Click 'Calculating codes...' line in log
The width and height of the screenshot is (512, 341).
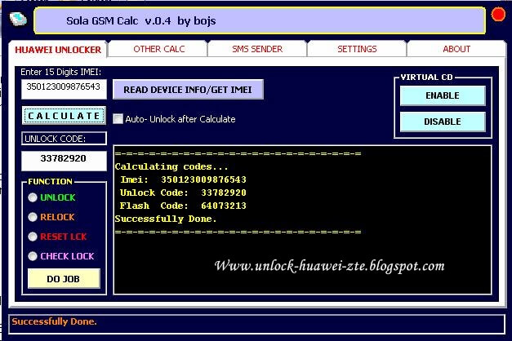[171, 166]
